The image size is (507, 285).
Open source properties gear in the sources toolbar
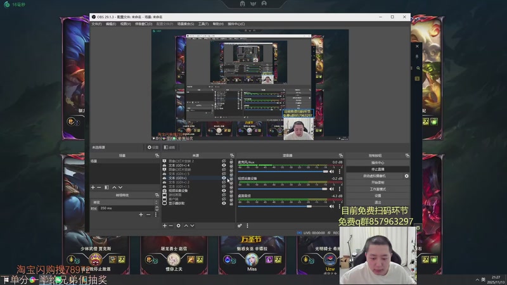179,225
